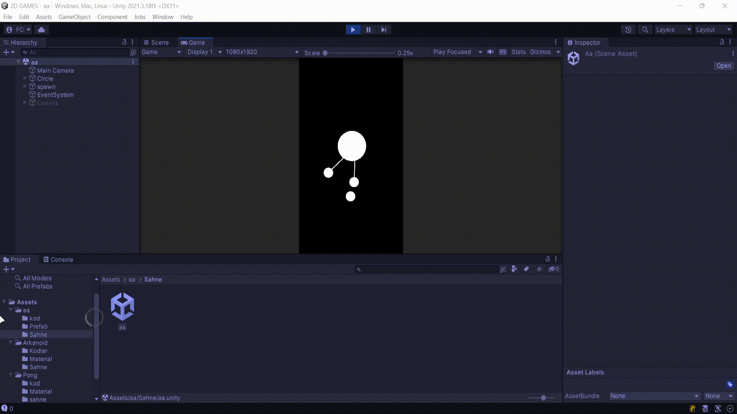The width and height of the screenshot is (737, 414).
Task: Click the Scale slider handle
Action: (325, 53)
